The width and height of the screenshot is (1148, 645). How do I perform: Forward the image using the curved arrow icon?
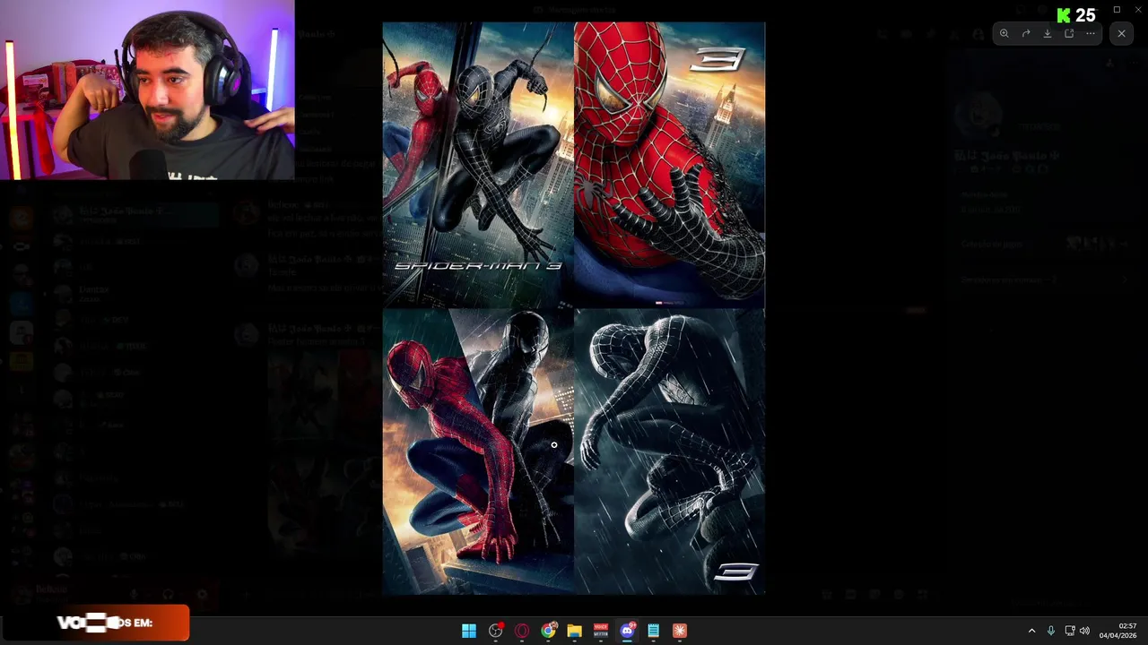point(1026,34)
